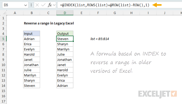Viewport: 182px width, 104px height.
Task: Select column I header
Action: 148,13
